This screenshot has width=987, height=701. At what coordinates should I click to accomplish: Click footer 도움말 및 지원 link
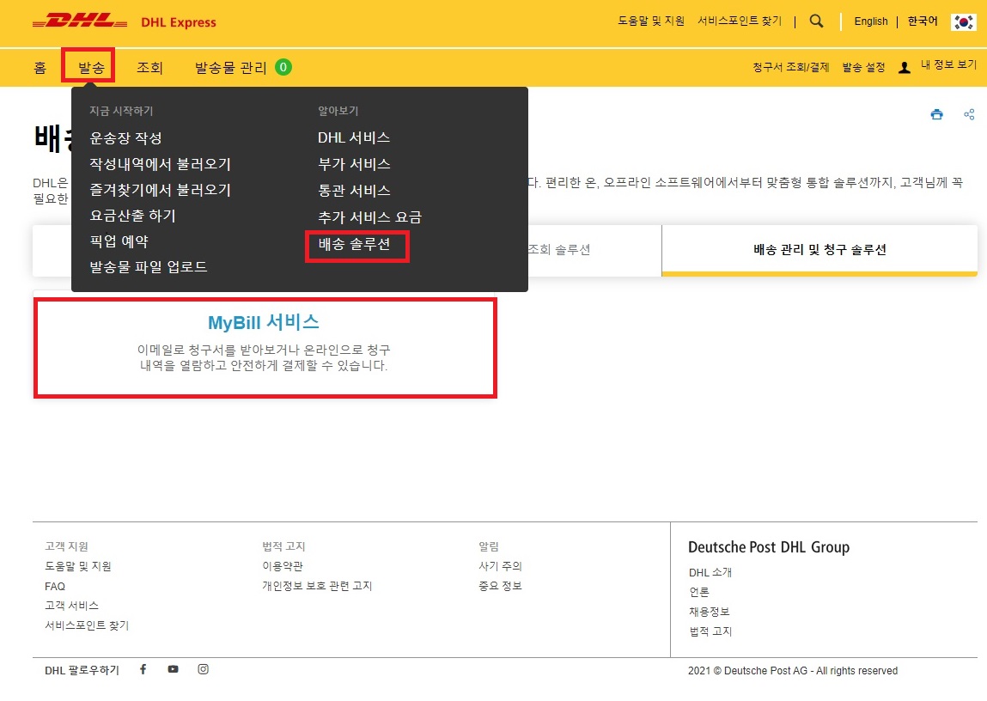[x=78, y=566]
